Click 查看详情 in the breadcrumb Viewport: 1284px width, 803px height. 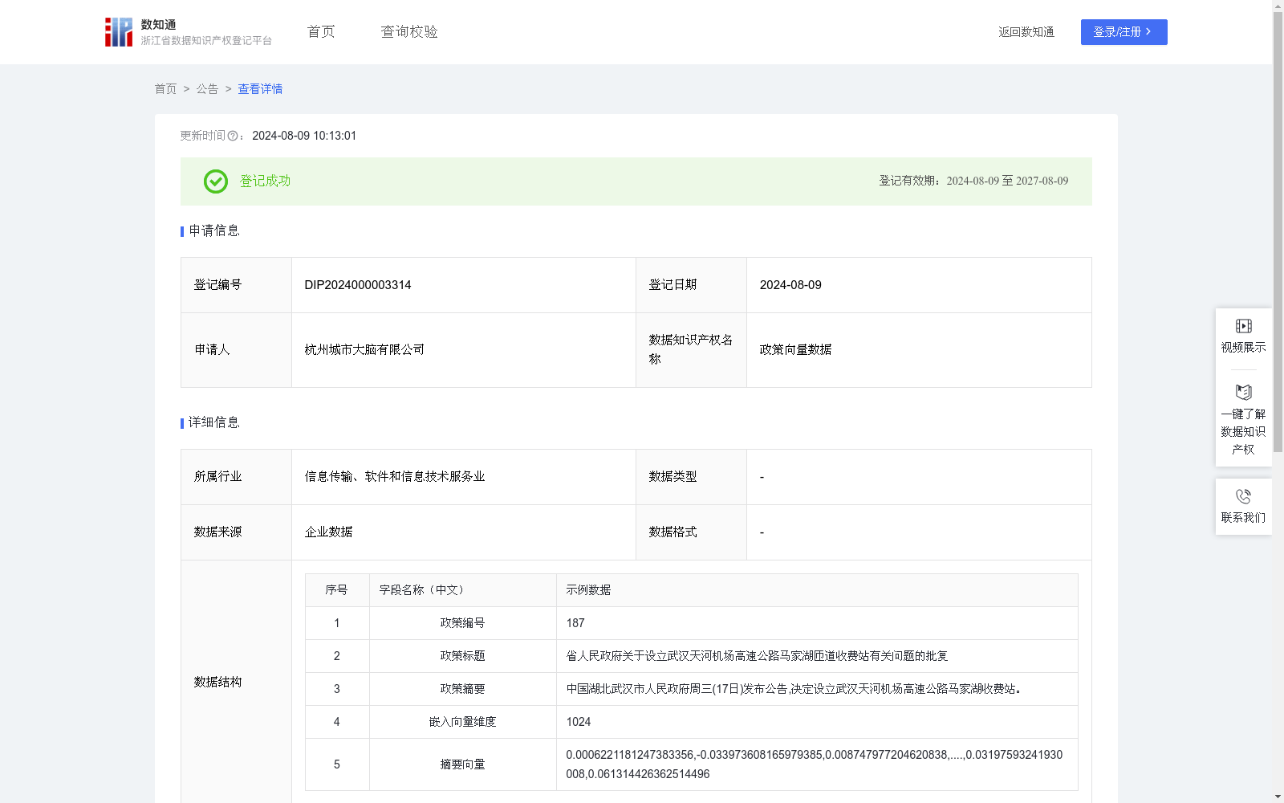pos(260,89)
